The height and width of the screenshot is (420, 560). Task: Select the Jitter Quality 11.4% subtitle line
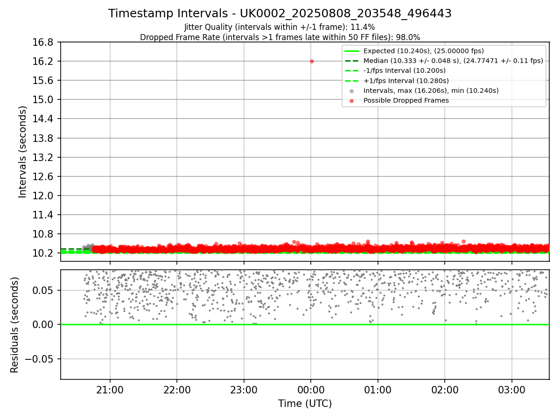point(280,27)
